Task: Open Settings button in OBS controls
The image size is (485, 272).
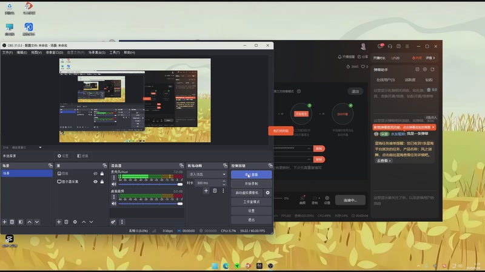Action: tap(251, 211)
